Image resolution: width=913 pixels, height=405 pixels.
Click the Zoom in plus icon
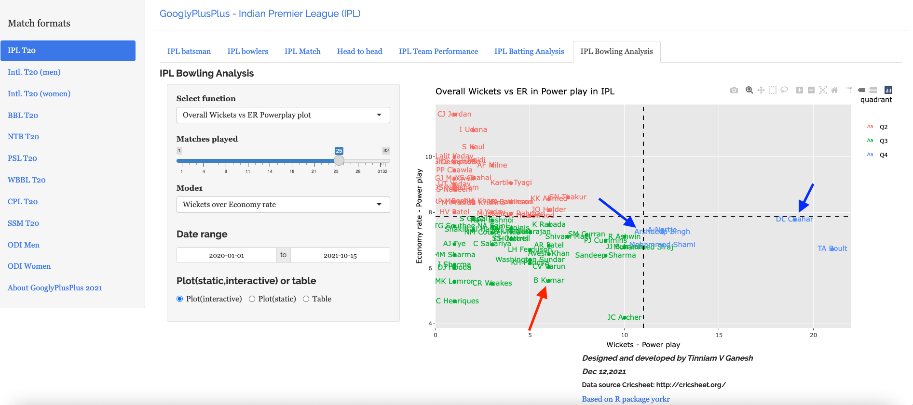799,90
